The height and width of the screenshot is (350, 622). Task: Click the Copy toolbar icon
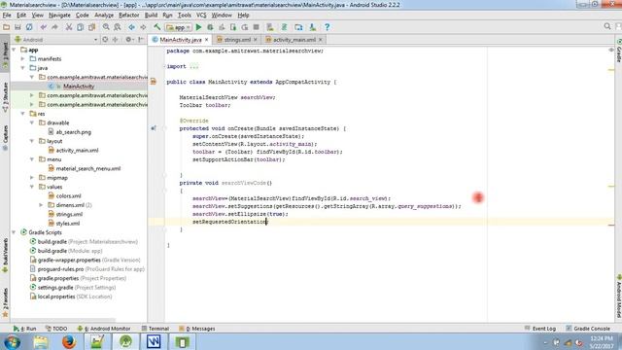[80, 27]
